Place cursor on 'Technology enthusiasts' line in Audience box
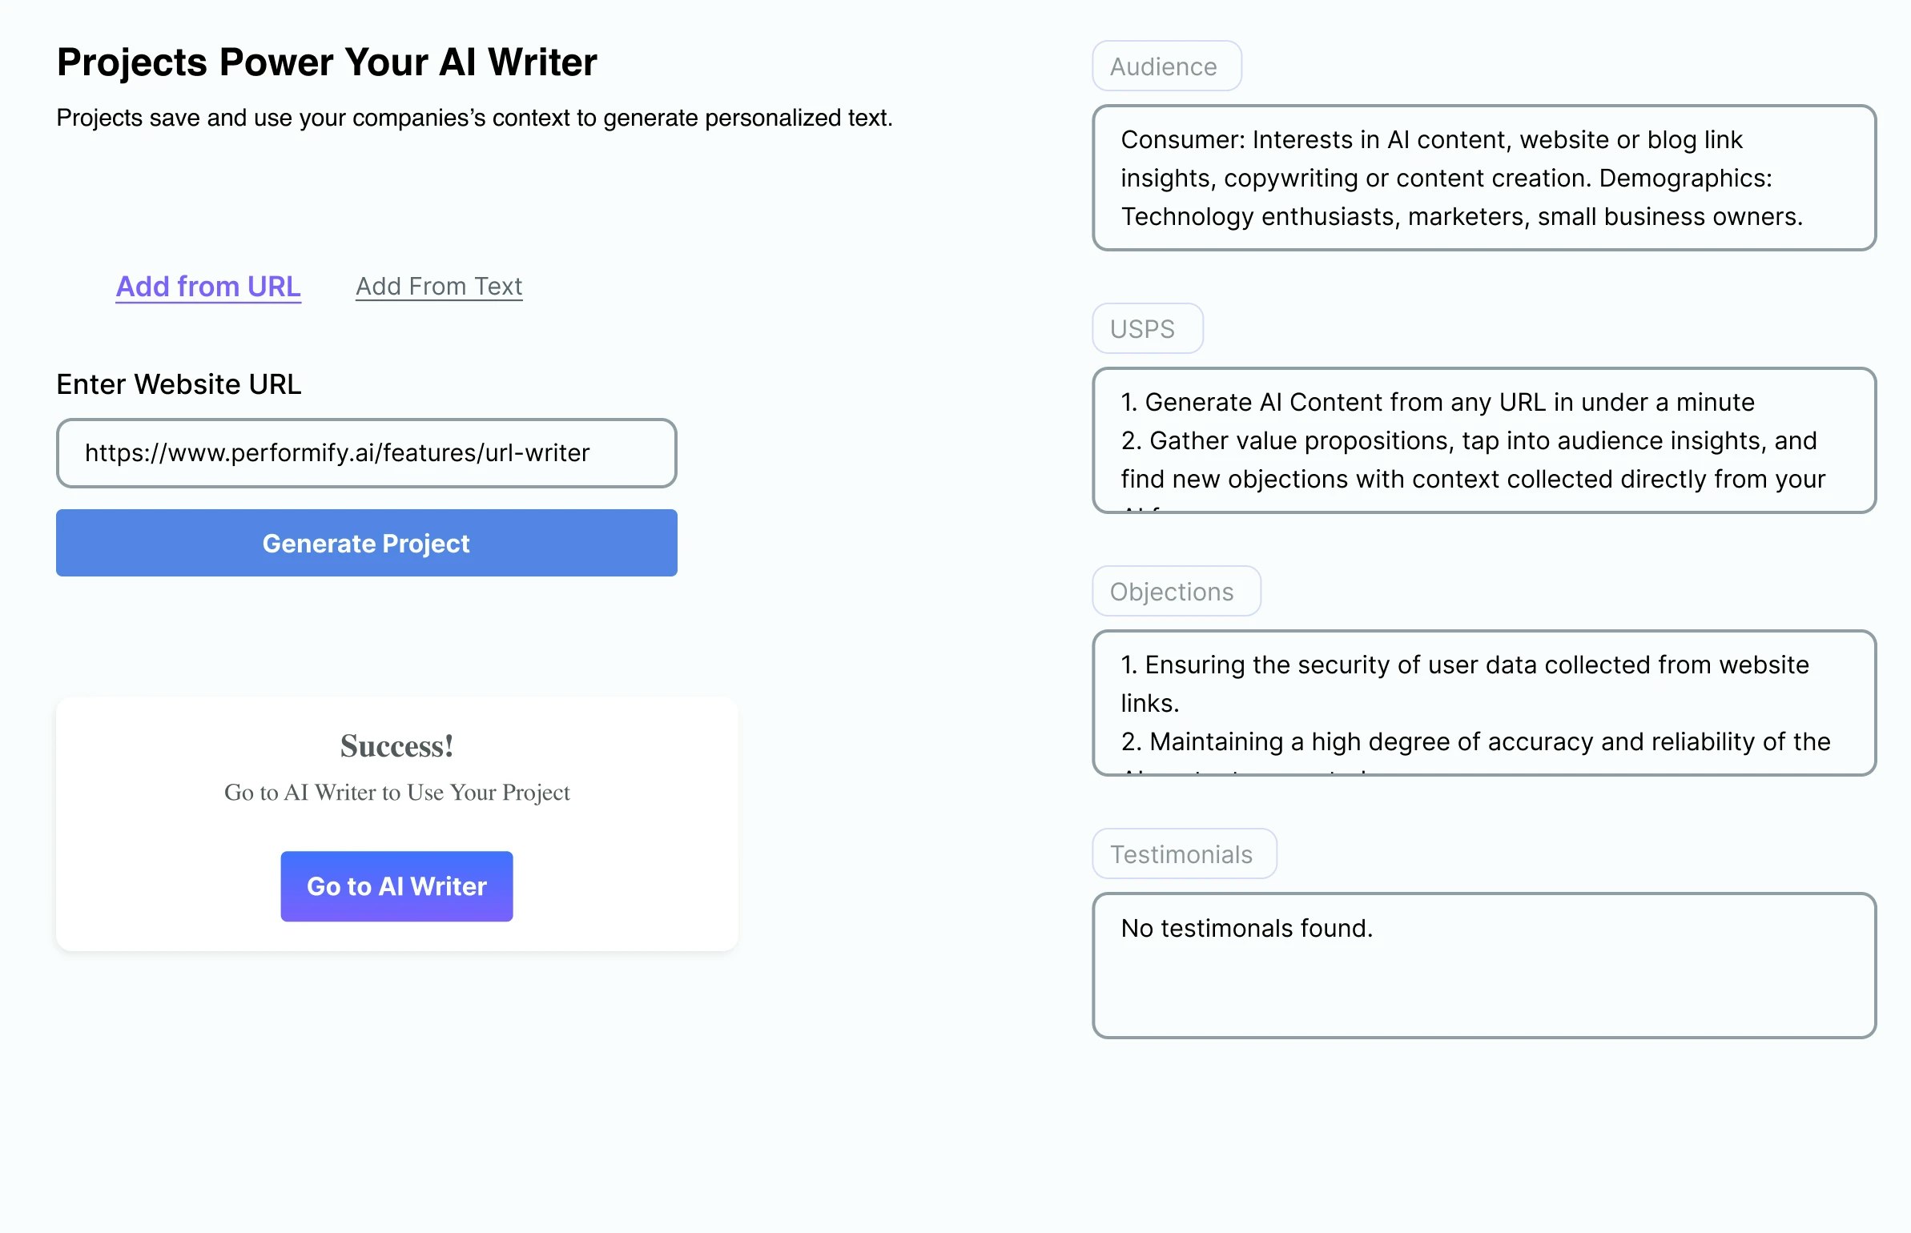Viewport: 1911px width, 1233px height. [x=1461, y=217]
